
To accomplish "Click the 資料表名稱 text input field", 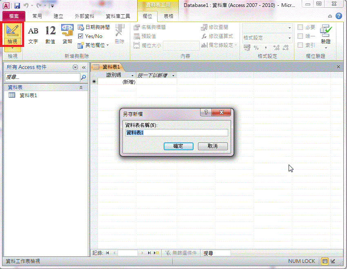I will point(176,133).
